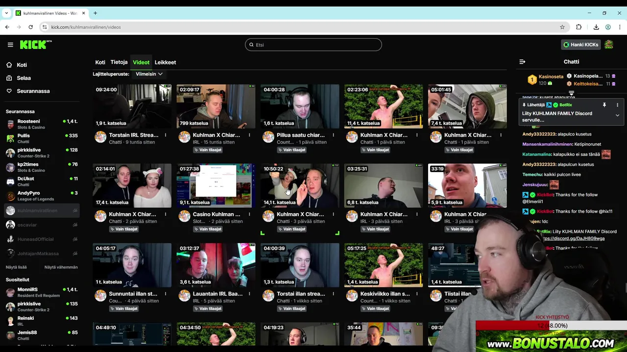Image resolution: width=627 pixels, height=352 pixels.
Task: Open Reinski recommended channel
Action: [42, 321]
